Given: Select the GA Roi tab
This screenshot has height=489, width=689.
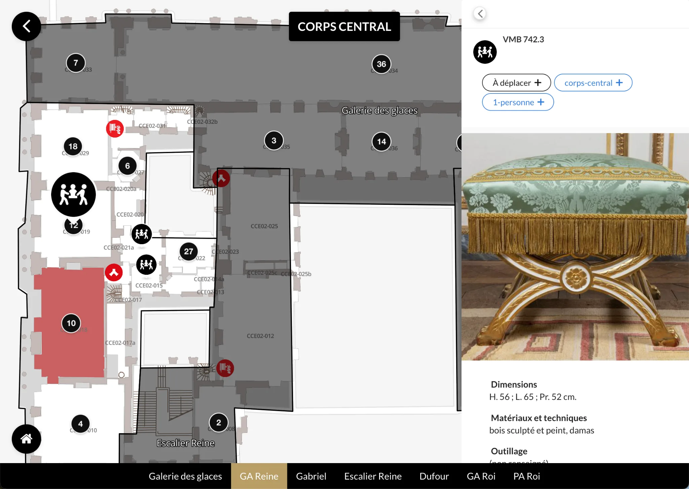Looking at the screenshot, I should (x=481, y=476).
